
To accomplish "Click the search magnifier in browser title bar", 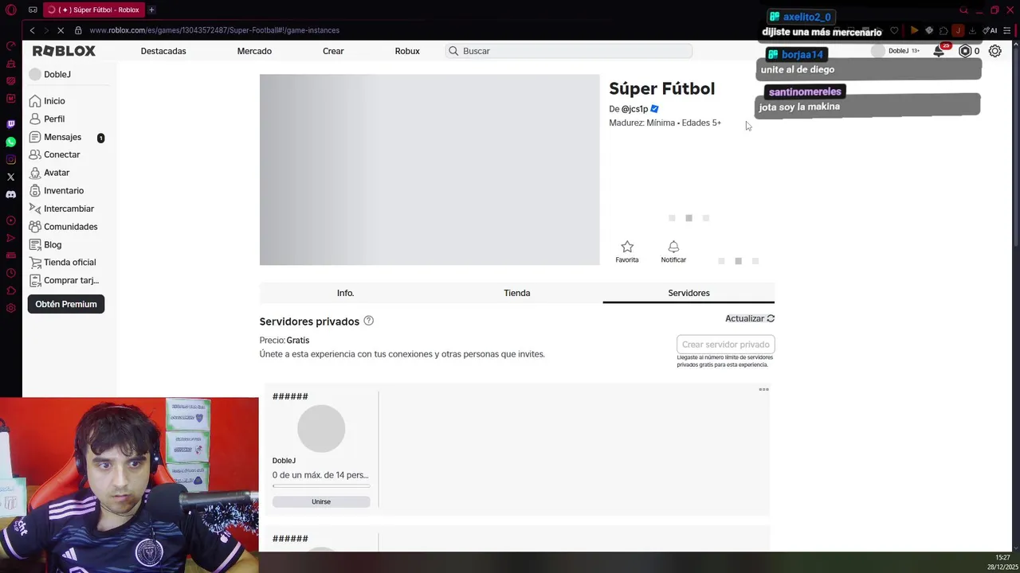I will 963,10.
